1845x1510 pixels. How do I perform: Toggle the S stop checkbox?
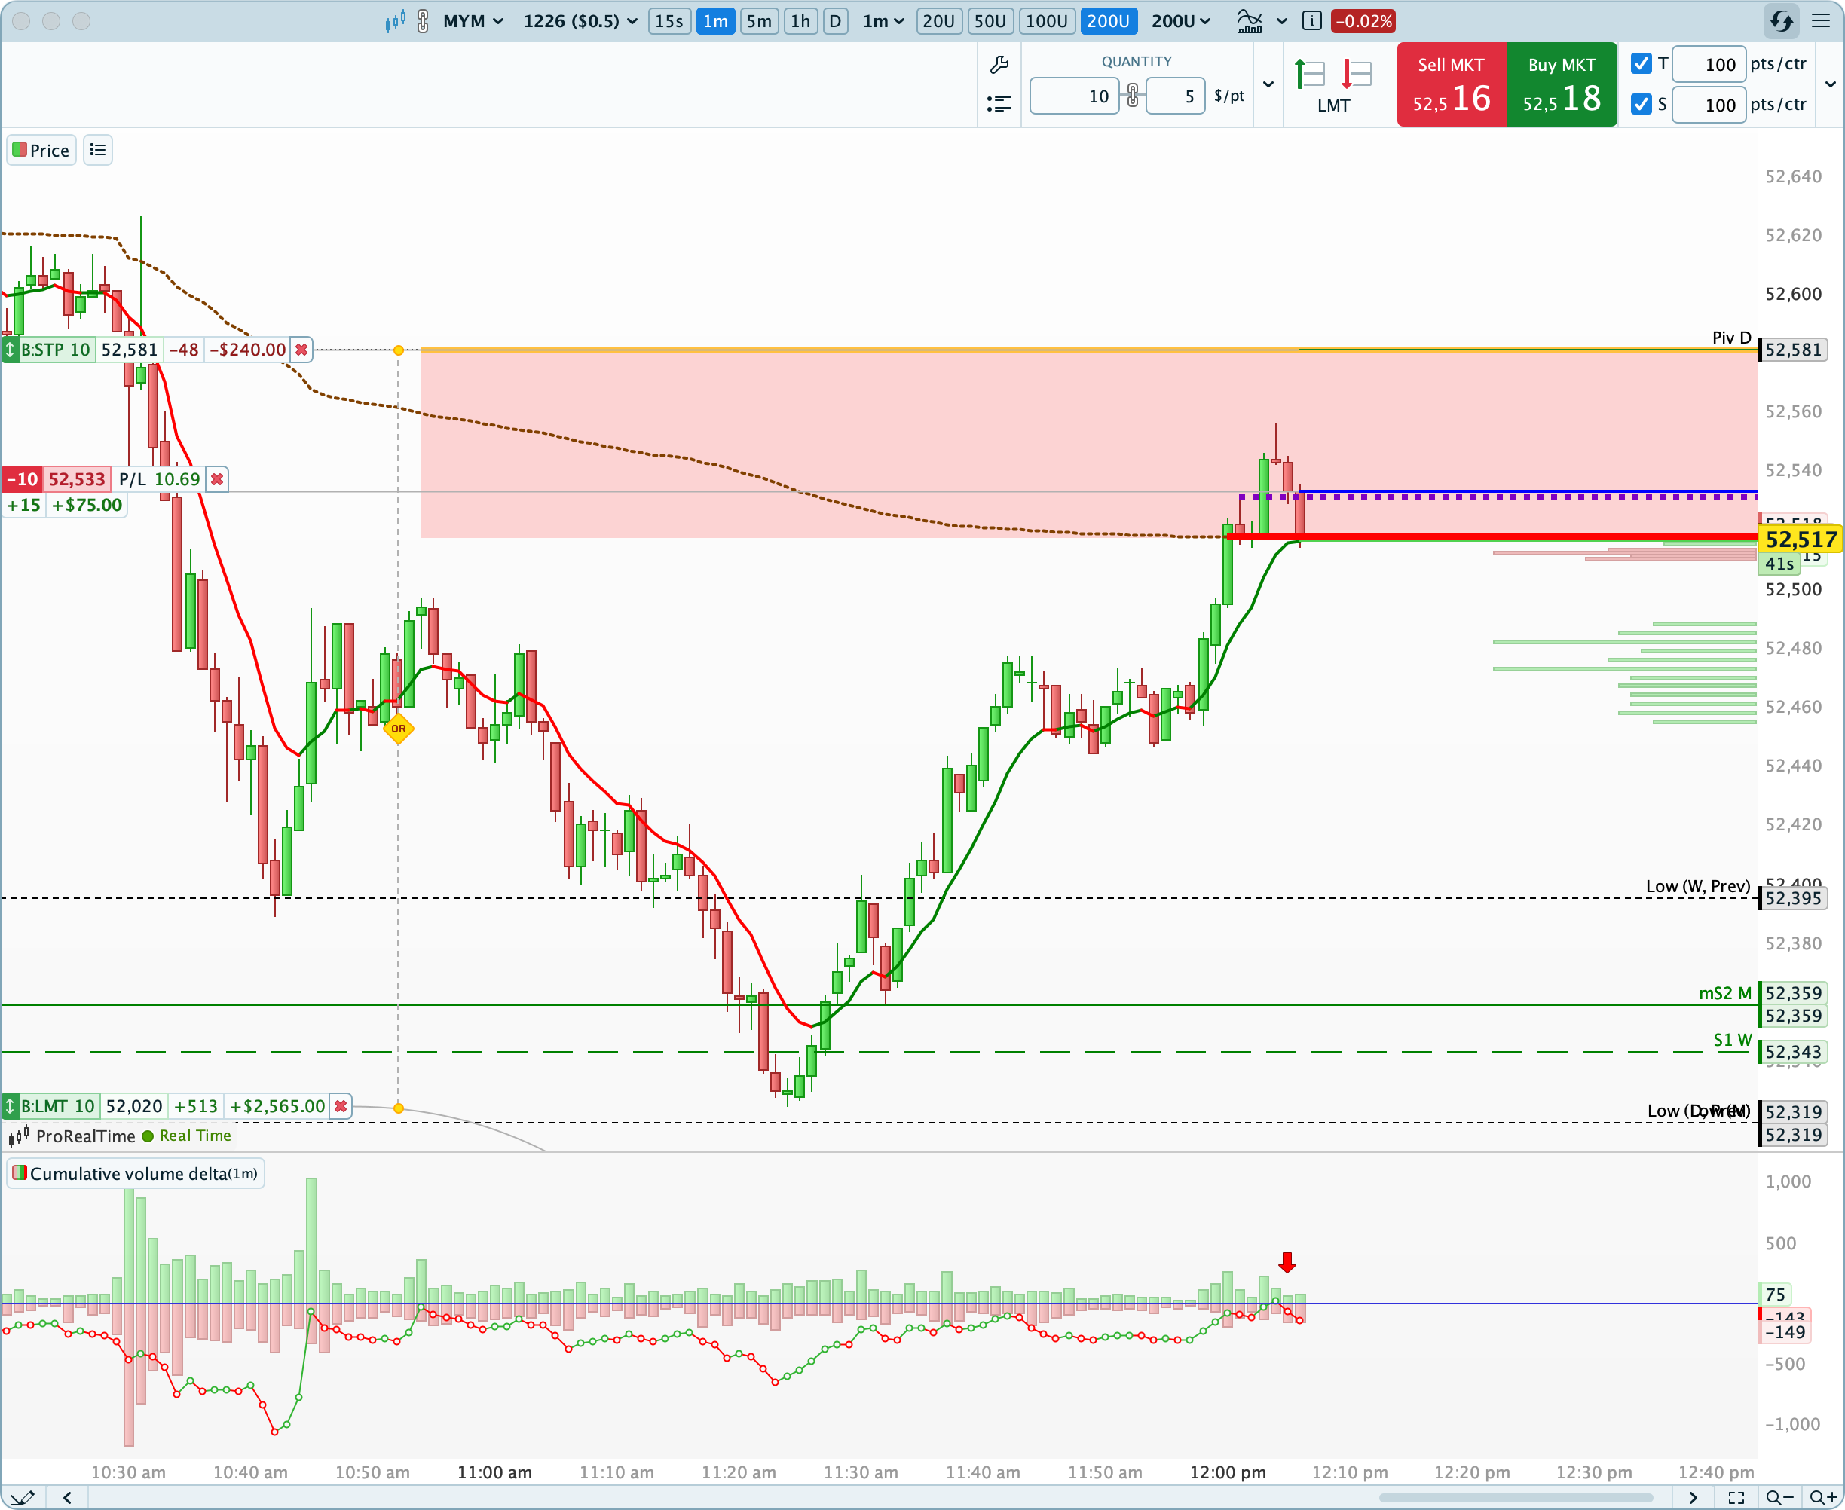click(x=1642, y=105)
